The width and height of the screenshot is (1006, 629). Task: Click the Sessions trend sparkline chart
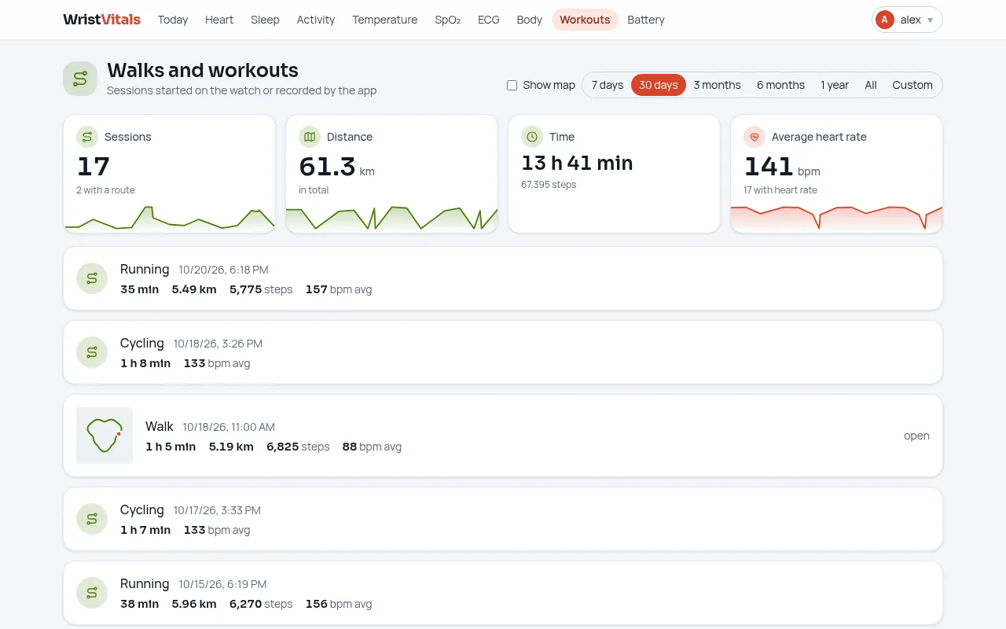click(x=169, y=219)
